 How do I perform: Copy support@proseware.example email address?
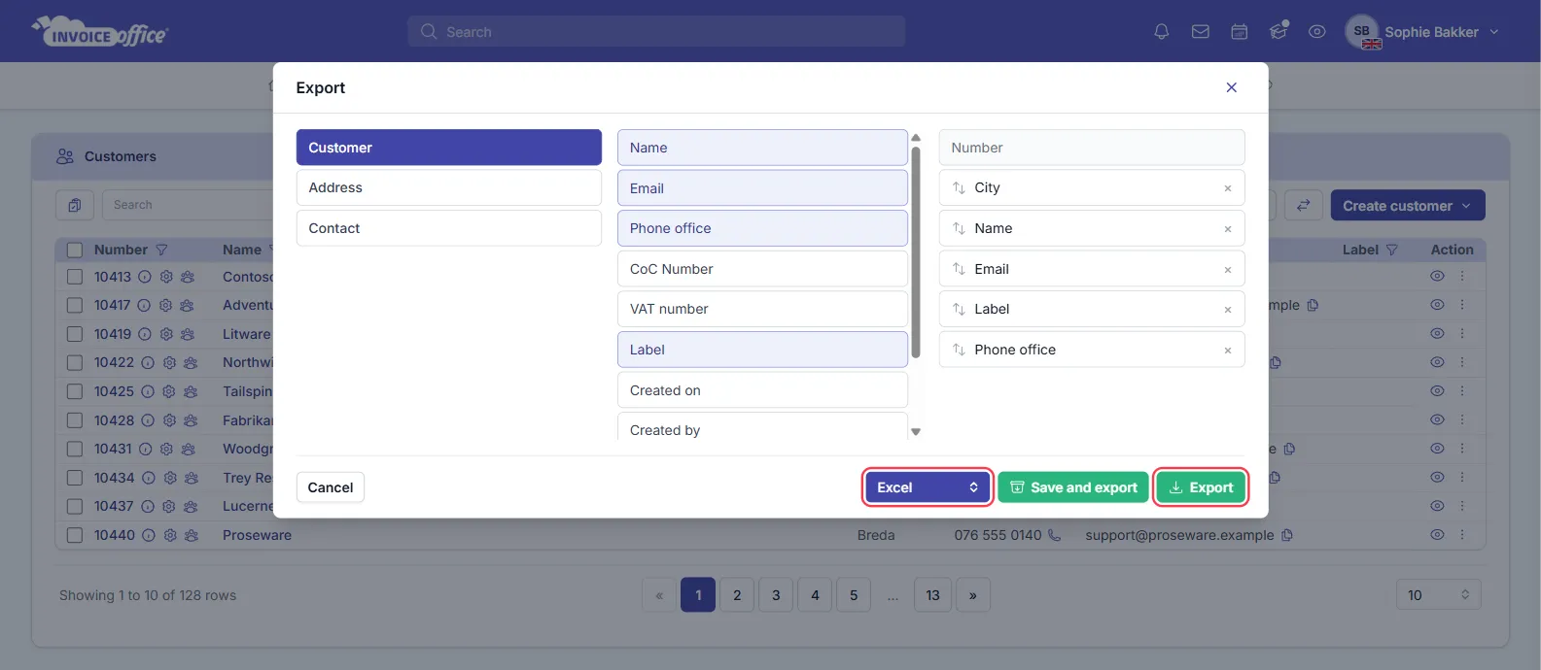tap(1287, 535)
